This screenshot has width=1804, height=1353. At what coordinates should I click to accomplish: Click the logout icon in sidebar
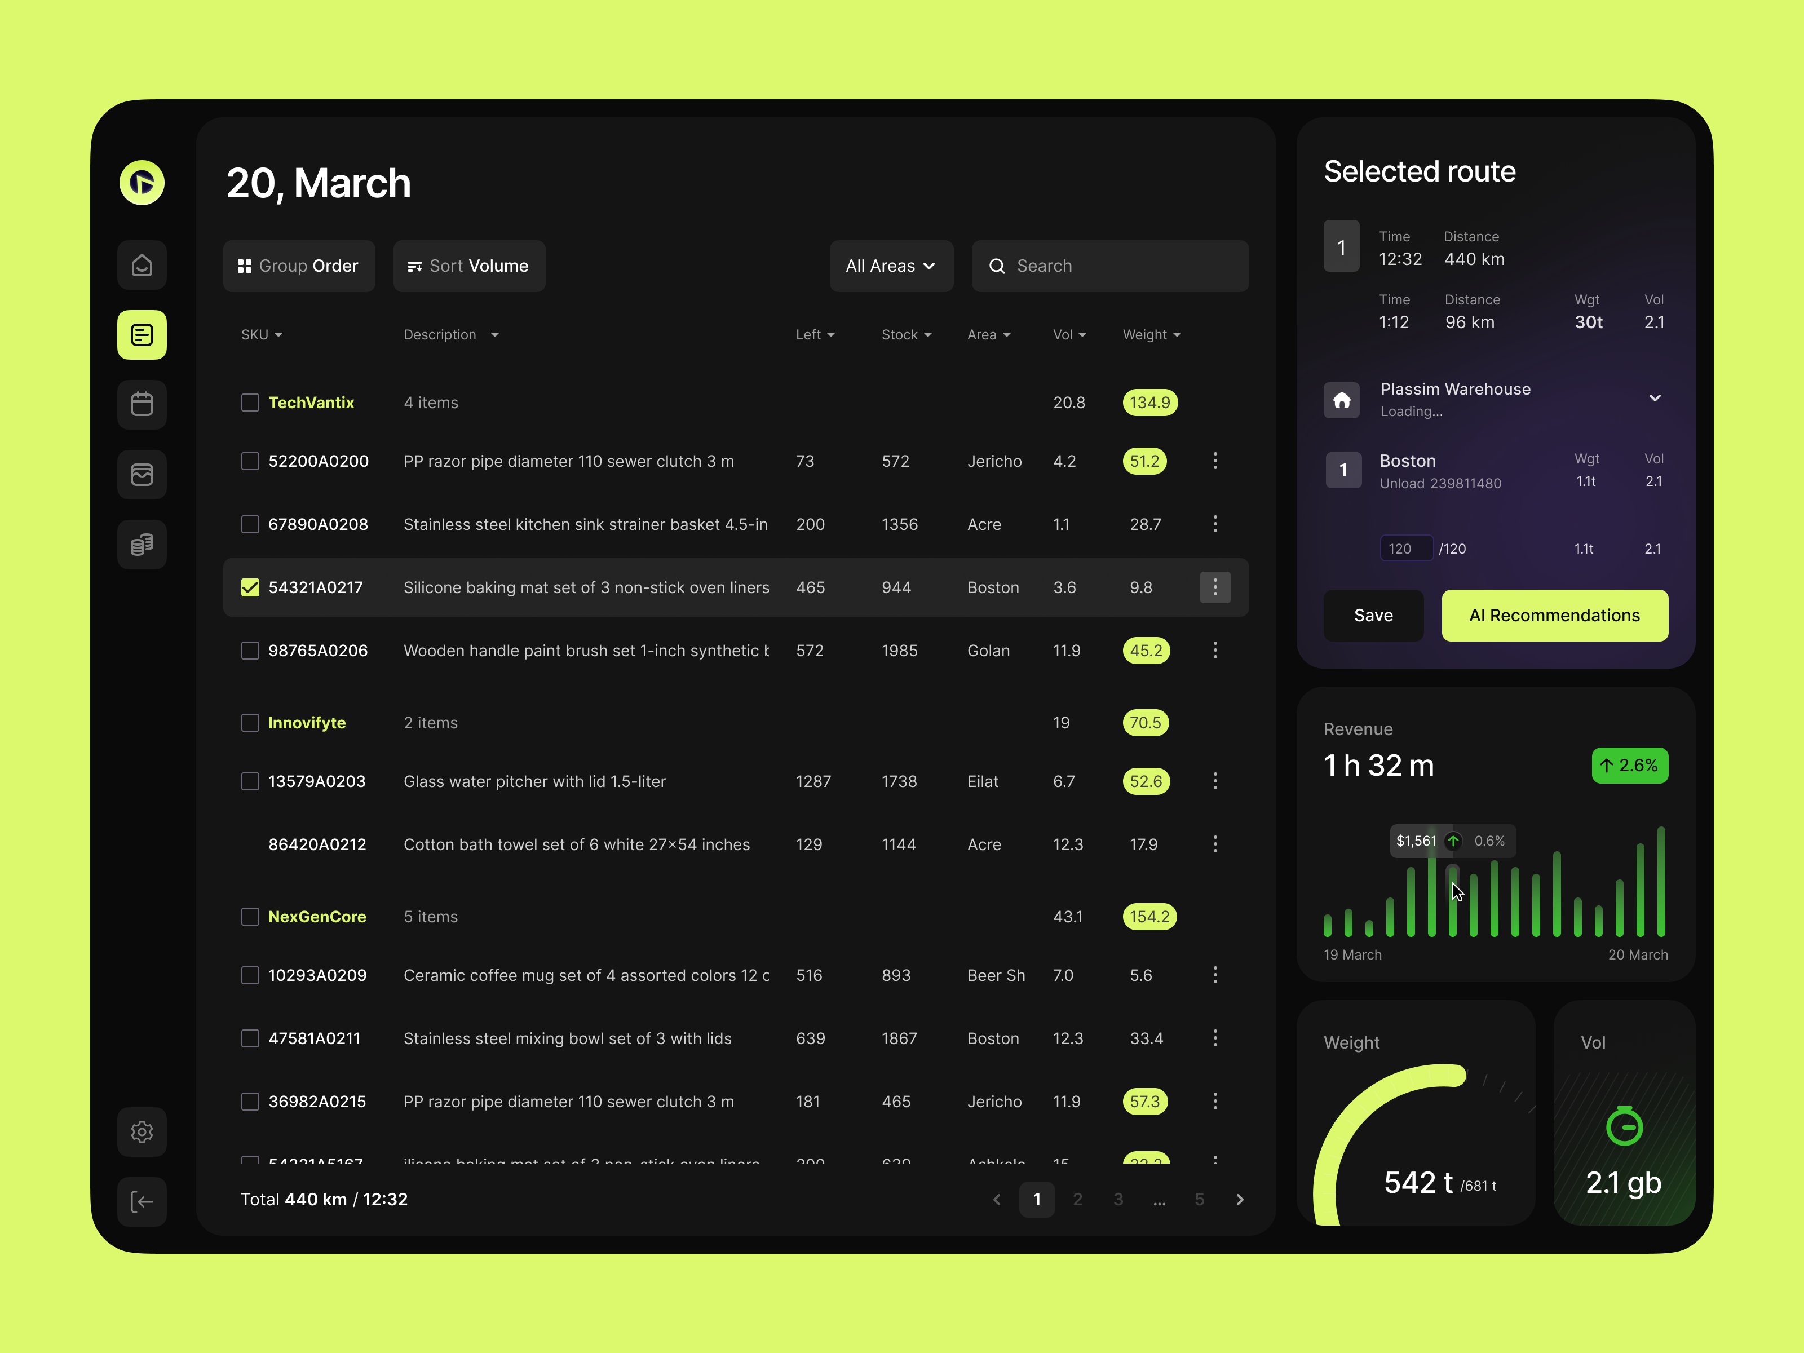(x=142, y=1201)
